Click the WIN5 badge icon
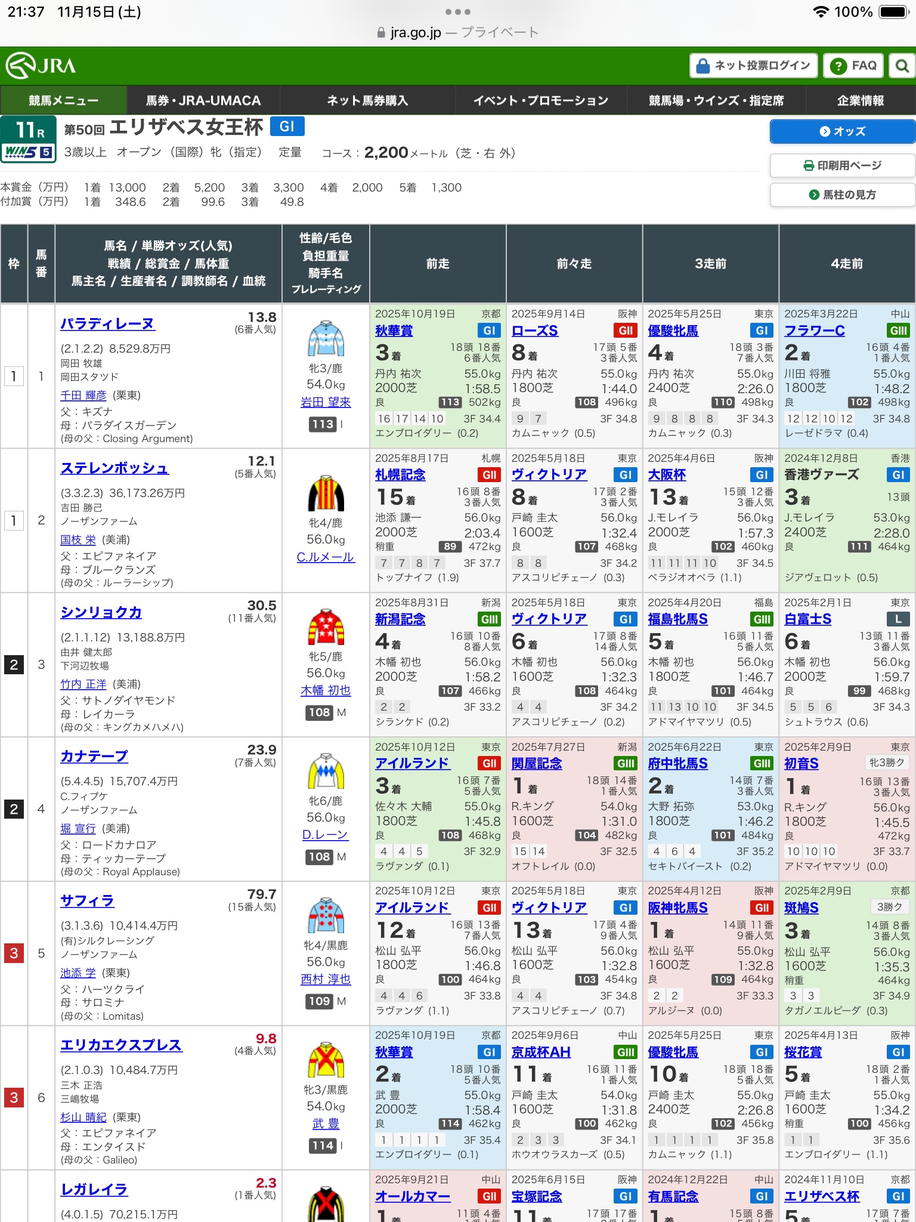 coord(28,152)
